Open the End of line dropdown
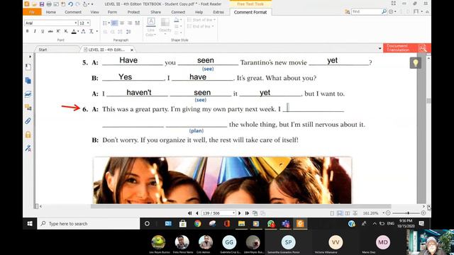454x255 pixels. [201, 26]
